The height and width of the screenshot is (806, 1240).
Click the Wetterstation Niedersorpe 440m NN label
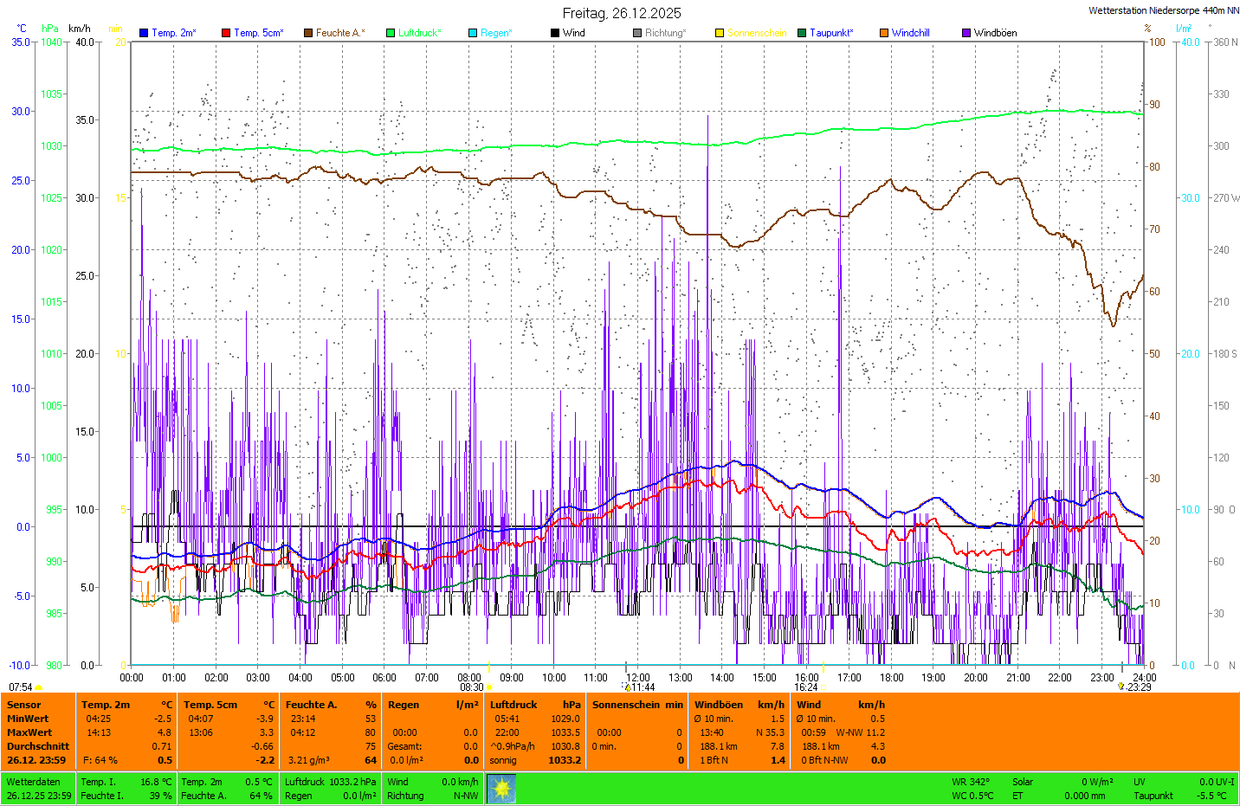[x=1163, y=10]
